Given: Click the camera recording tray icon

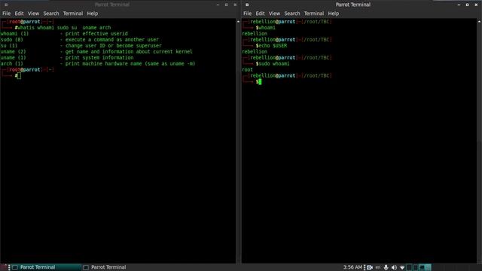Looking at the screenshot, I should pos(370,267).
